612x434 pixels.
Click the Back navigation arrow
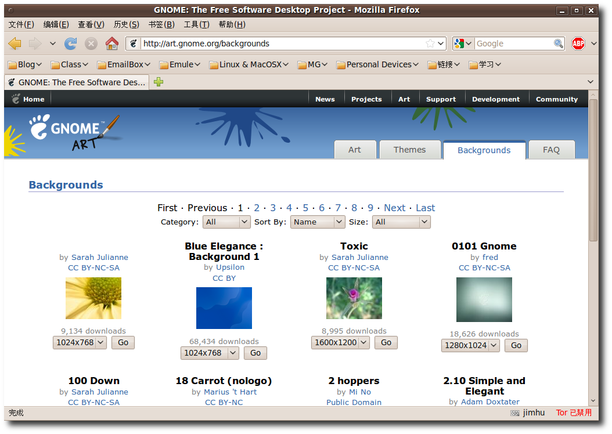coord(15,44)
